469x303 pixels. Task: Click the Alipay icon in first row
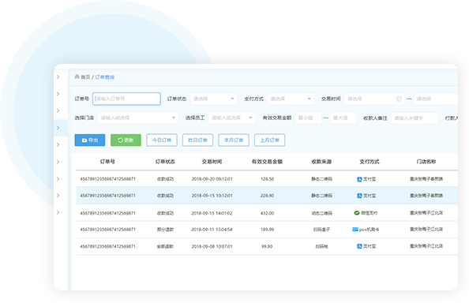359,179
